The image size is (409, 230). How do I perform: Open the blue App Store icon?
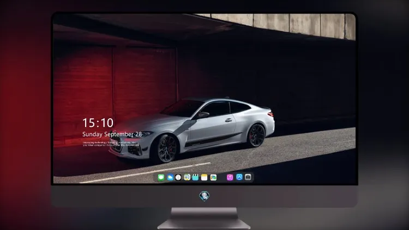point(239,177)
